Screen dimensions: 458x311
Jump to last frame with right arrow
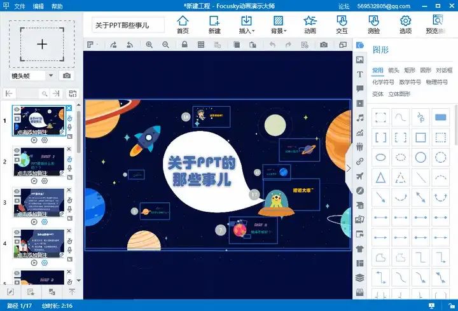(56, 93)
